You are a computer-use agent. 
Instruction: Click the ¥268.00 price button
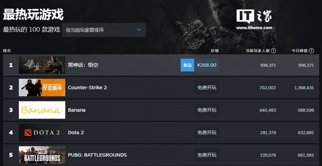tap(207, 65)
